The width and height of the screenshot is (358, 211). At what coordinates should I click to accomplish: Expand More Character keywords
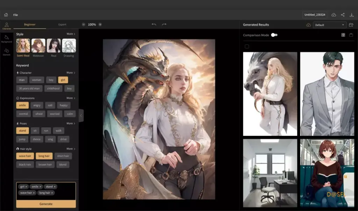pyautogui.click(x=71, y=73)
